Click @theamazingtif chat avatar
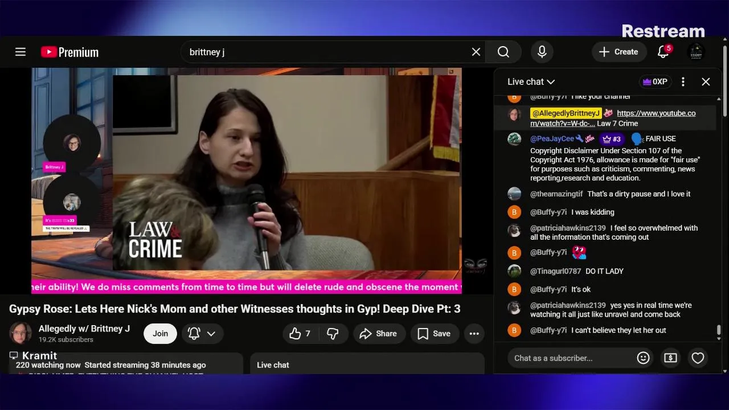729x410 pixels. 514,194
